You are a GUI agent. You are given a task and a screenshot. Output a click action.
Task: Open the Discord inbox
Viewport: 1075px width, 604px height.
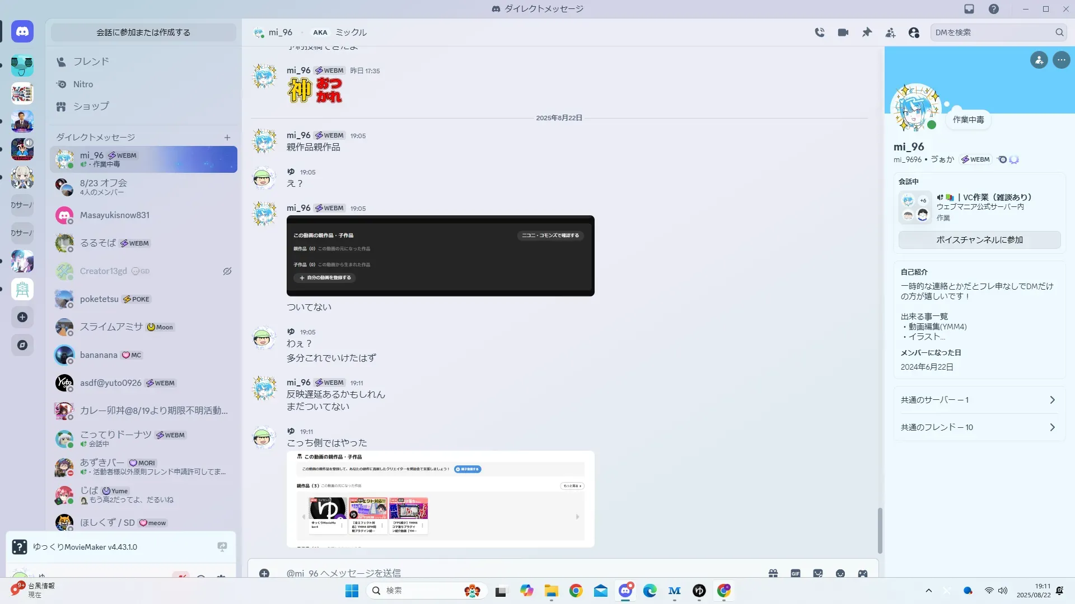point(969,9)
